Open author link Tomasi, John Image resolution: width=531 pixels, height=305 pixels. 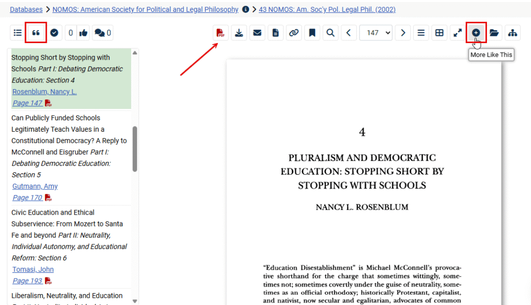coord(33,269)
